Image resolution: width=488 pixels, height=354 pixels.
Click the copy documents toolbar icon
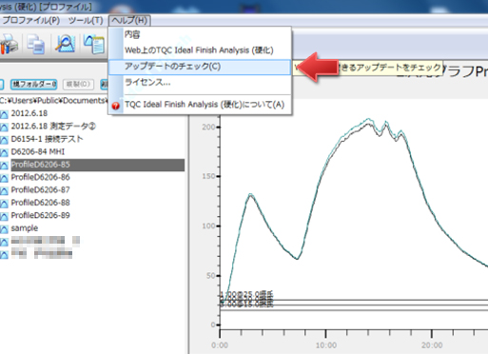pyautogui.click(x=36, y=44)
